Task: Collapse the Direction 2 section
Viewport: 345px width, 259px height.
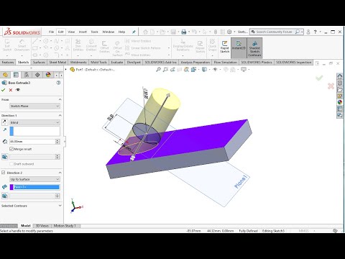Action: (60, 173)
